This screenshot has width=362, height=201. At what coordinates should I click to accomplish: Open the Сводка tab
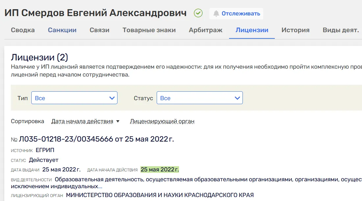click(23, 30)
